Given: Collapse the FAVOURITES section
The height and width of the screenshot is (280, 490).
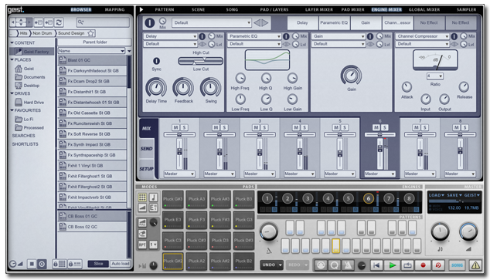Looking at the screenshot, I should click(x=12, y=110).
